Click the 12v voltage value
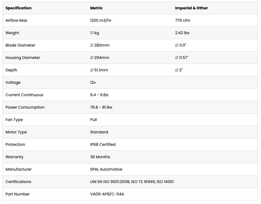The width and height of the screenshot is (261, 204). point(93,82)
